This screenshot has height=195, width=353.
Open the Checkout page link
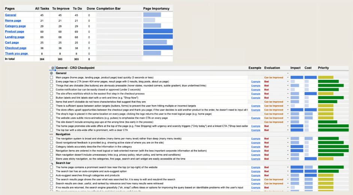click(x=15, y=48)
